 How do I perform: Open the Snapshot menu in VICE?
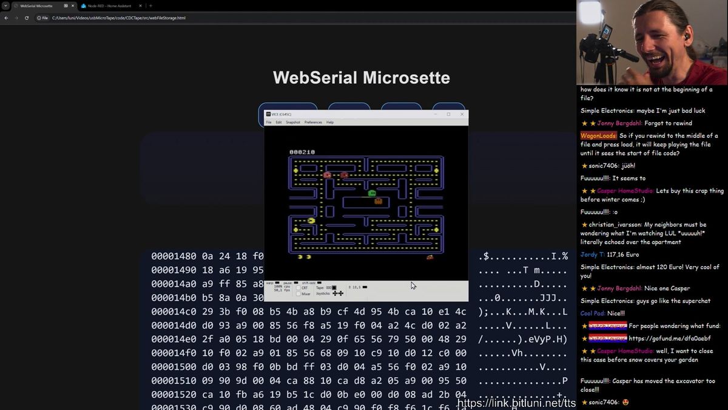[x=293, y=122]
